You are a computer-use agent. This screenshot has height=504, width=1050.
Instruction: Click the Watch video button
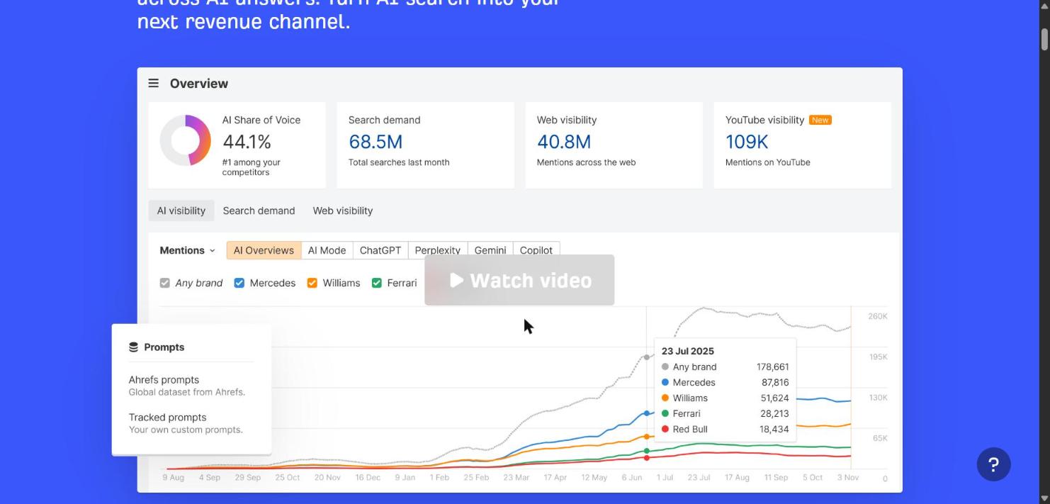coord(519,280)
